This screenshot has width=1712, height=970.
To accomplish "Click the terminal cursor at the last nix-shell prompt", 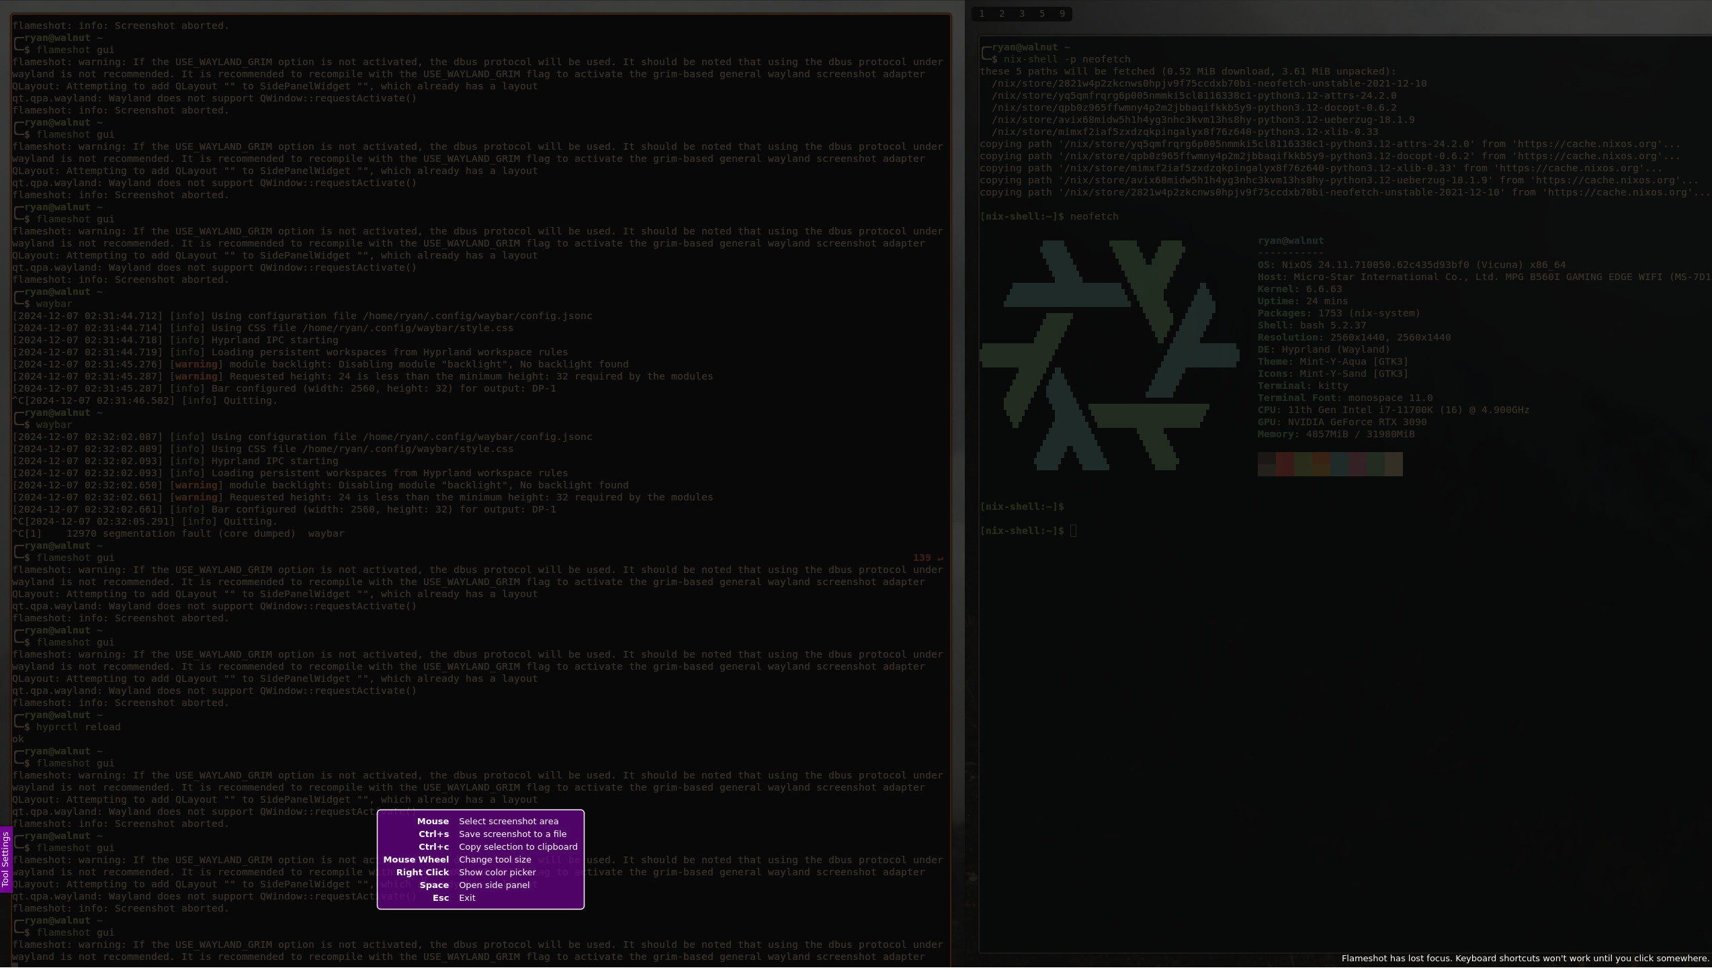I will 1073,532.
